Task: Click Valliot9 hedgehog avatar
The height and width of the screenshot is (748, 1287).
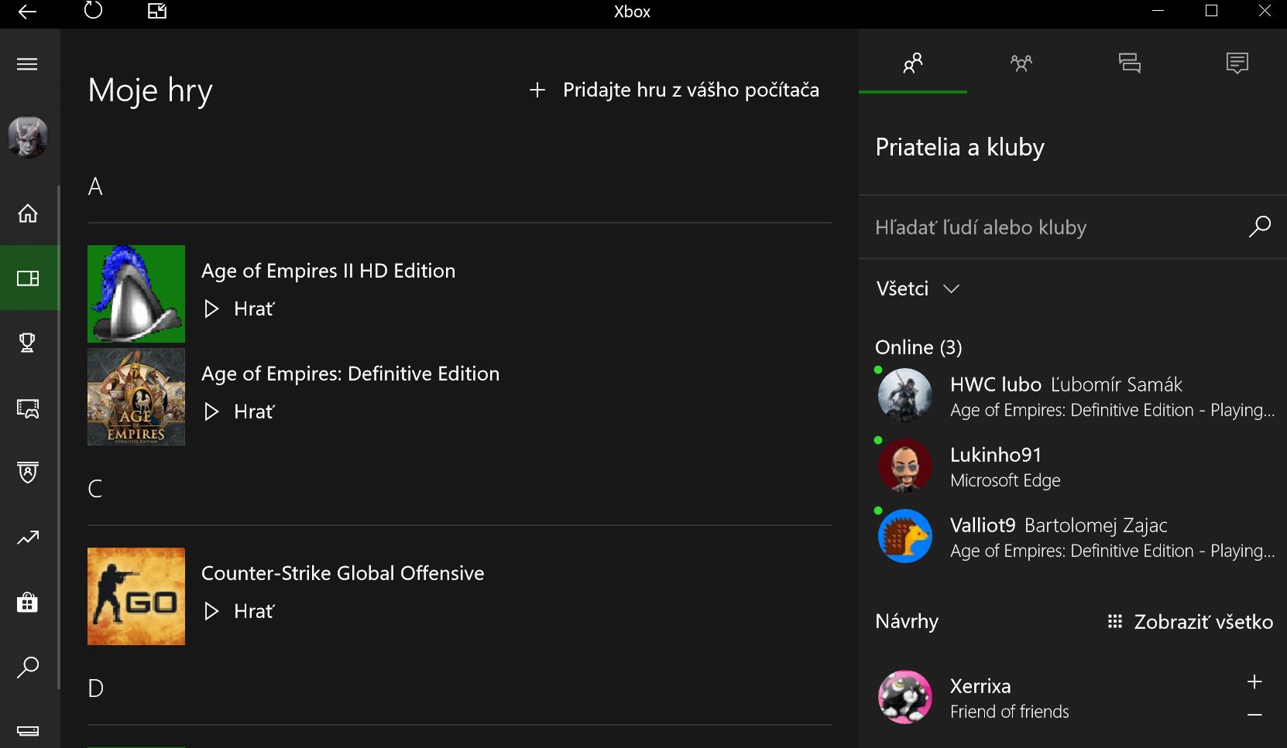Action: click(x=904, y=536)
